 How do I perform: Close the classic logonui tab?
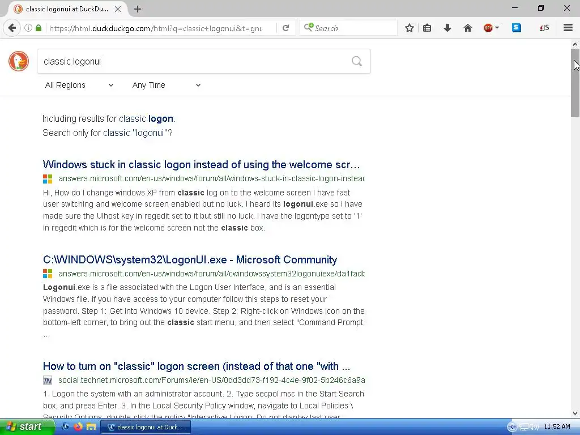[118, 9]
